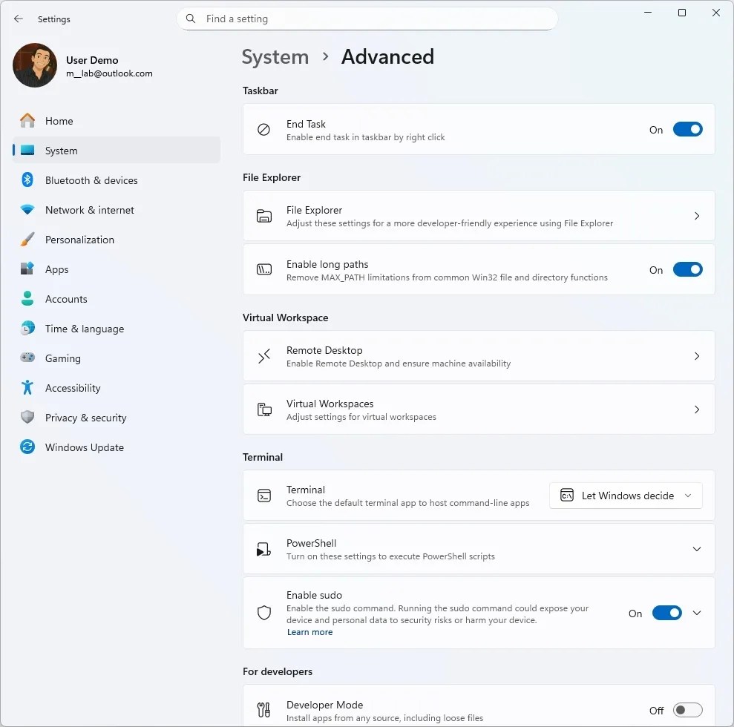This screenshot has width=734, height=727.
Task: Open the Let Windows decide terminal dropdown
Action: click(x=626, y=495)
